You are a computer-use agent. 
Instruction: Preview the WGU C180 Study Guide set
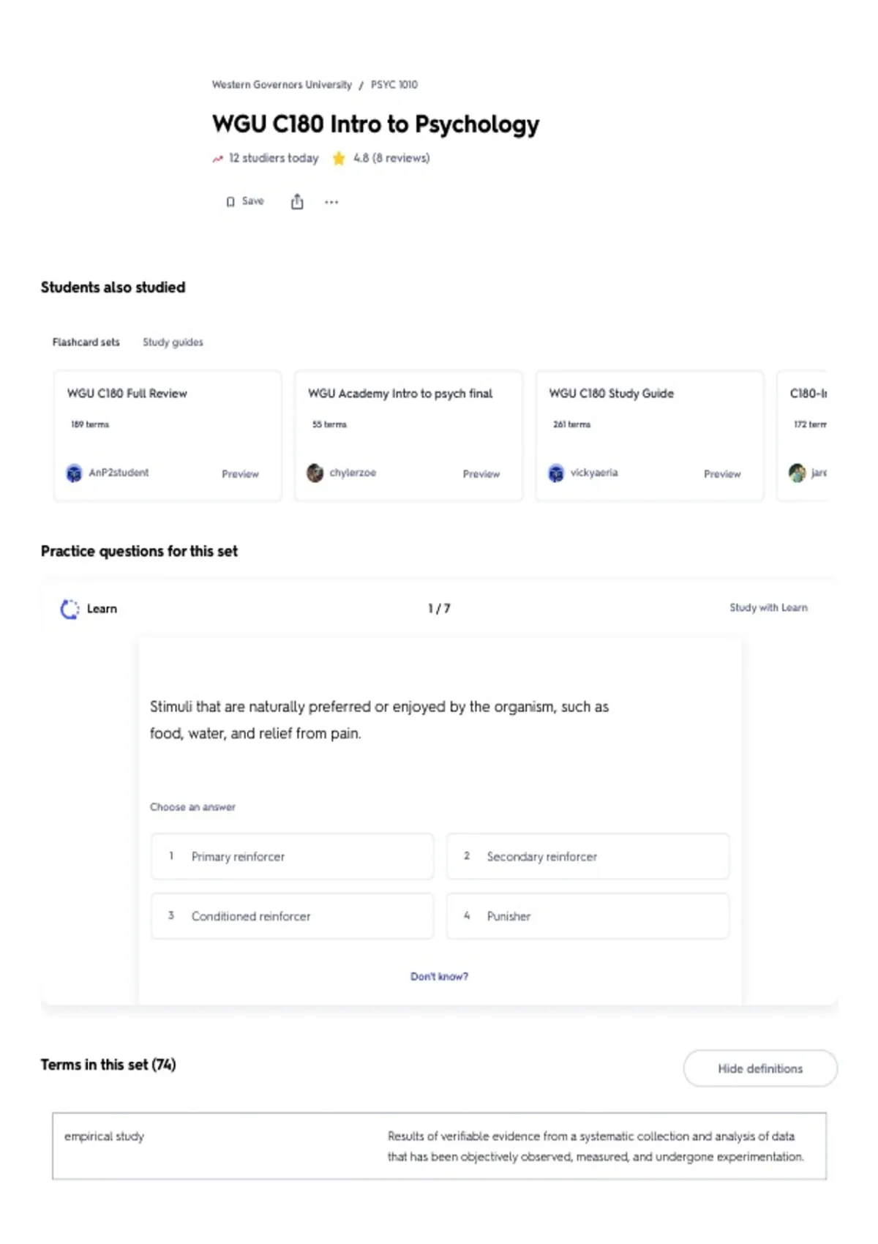722,474
